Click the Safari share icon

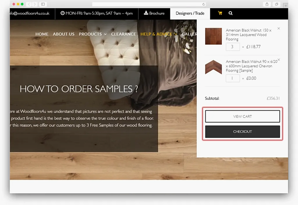(267, 4)
